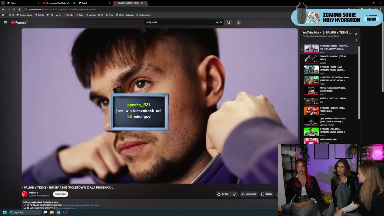The image size is (384, 216).
Task: Go forward with browser forward arrow
Action: [x=8, y=9]
